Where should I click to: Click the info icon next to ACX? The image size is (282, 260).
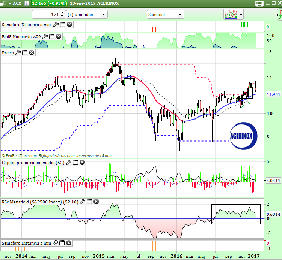[26, 3]
